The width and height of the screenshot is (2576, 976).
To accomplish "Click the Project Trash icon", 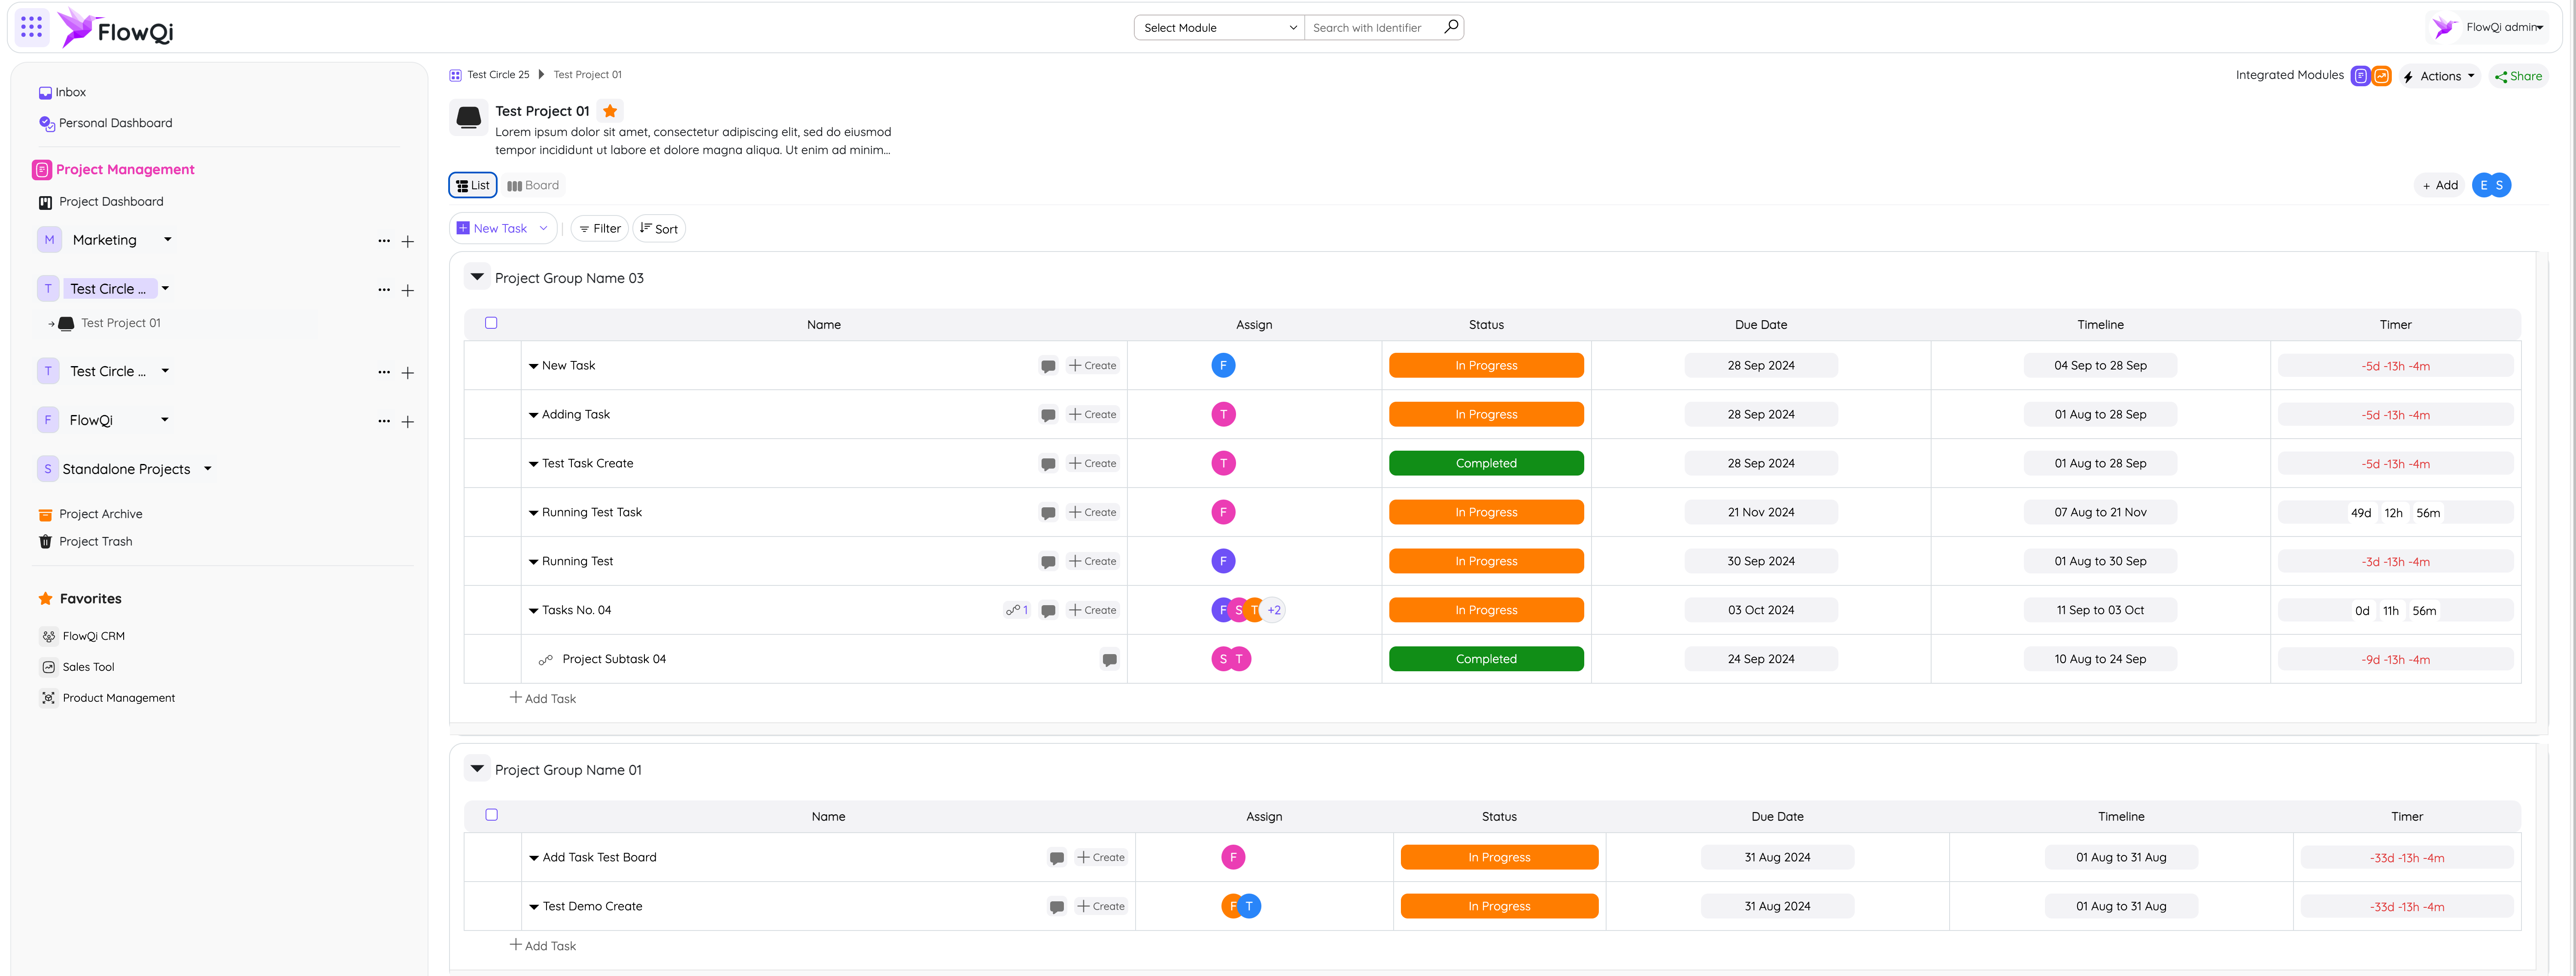I will click(x=45, y=542).
